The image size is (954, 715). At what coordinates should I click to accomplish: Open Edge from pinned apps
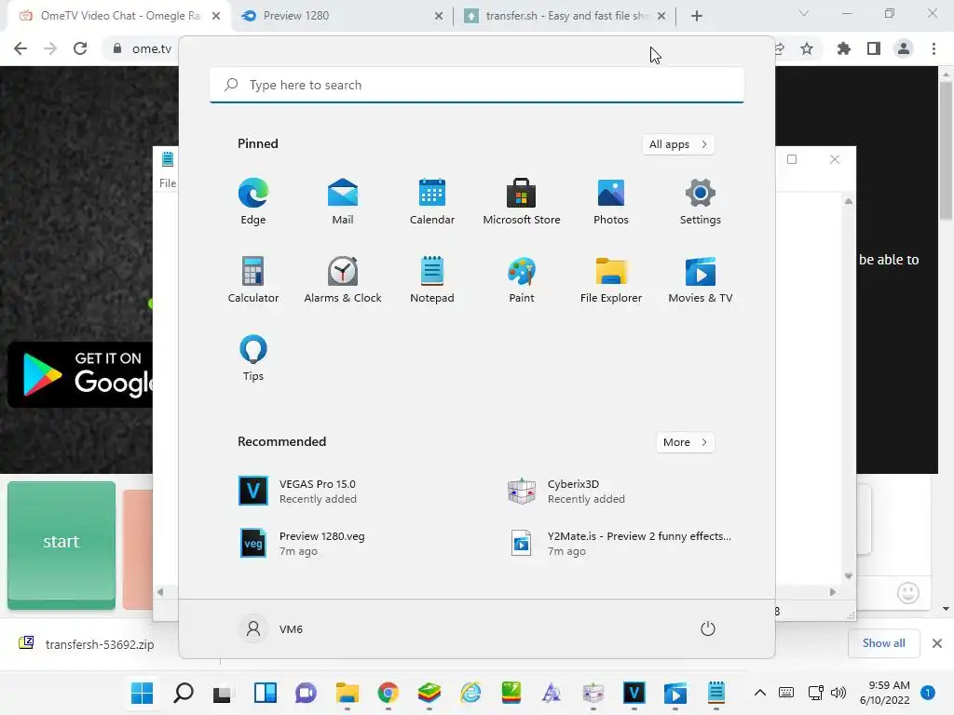[x=253, y=202]
